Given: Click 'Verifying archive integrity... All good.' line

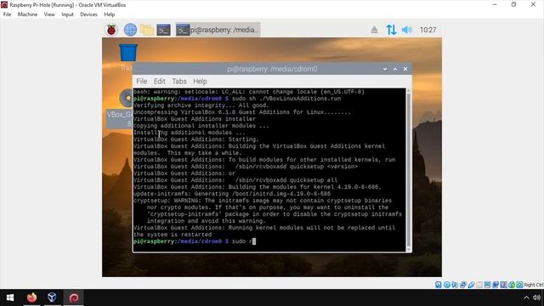Looking at the screenshot, I should (201, 105).
